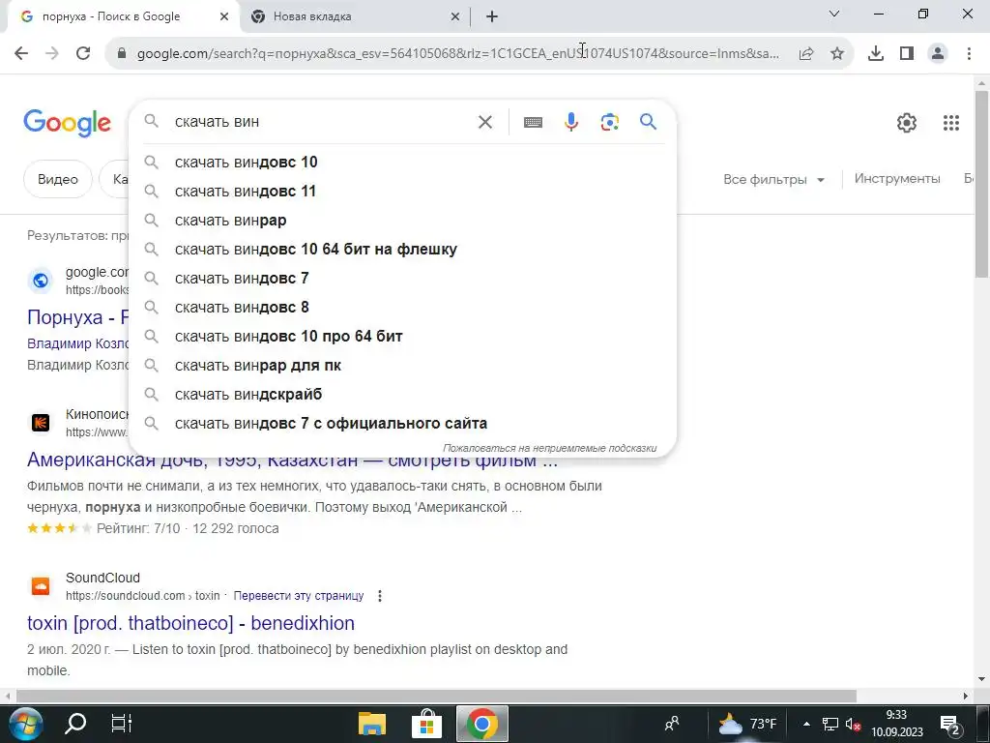The image size is (990, 743).
Task: Open the notification center icon
Action: coord(950,725)
